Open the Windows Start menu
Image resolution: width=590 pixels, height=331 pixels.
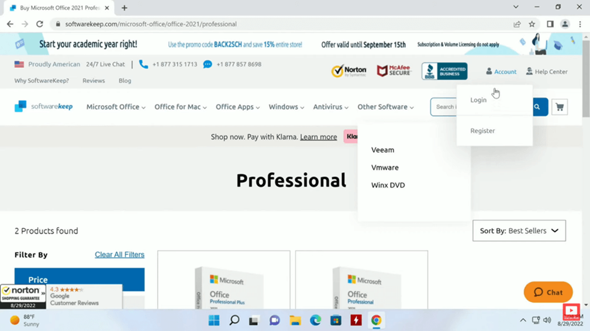214,320
